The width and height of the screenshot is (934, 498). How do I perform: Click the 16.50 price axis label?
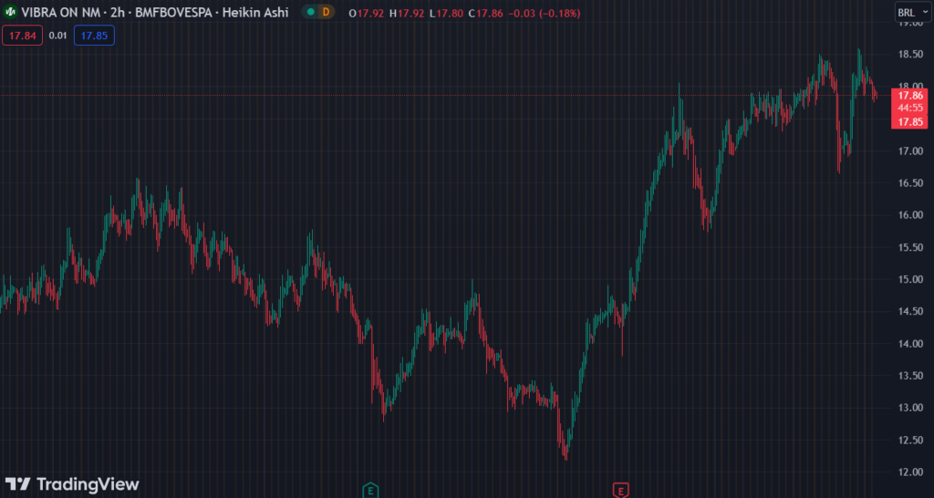tap(910, 183)
